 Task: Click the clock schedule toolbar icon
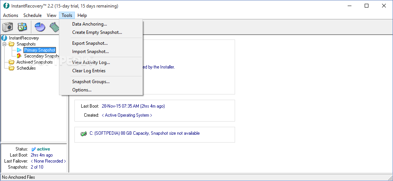[22, 27]
